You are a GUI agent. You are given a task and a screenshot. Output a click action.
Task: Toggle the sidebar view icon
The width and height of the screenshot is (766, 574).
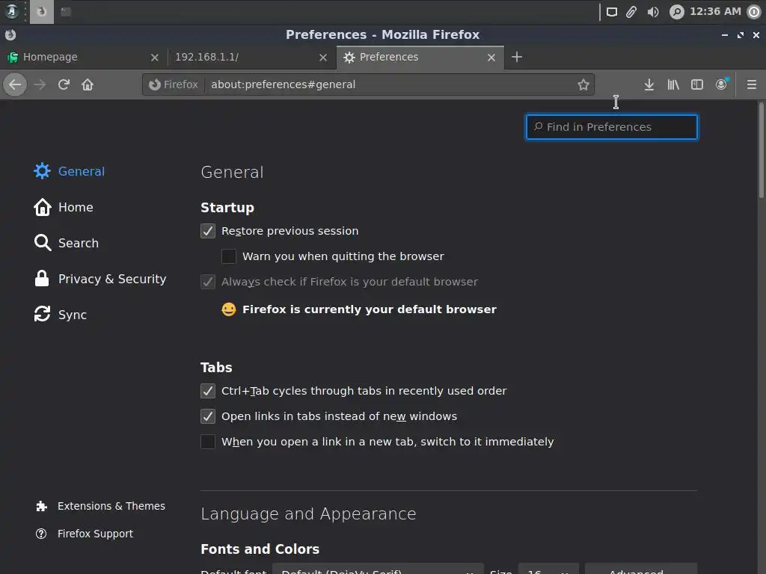697,84
